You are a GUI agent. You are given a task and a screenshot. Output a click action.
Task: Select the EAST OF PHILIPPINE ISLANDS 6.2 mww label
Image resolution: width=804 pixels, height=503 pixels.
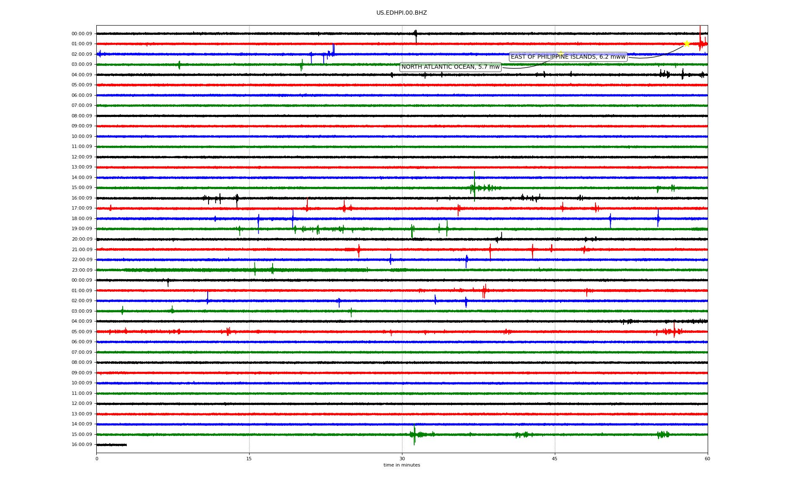[x=568, y=57]
